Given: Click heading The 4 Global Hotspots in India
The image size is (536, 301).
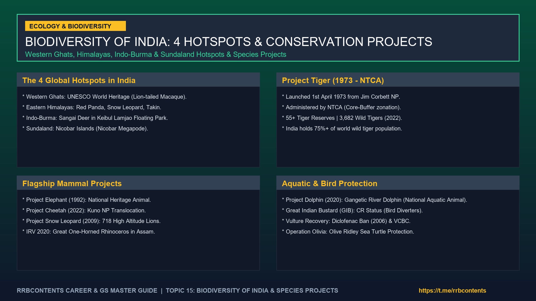Looking at the screenshot, I should click(x=79, y=80).
